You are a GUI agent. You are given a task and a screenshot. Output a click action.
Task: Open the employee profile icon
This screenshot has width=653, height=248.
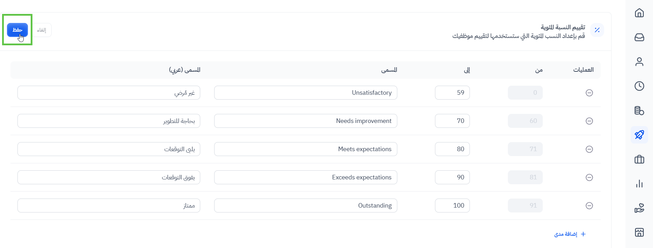(x=639, y=62)
